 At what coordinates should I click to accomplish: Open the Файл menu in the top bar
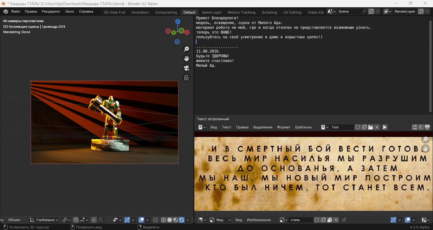point(16,11)
